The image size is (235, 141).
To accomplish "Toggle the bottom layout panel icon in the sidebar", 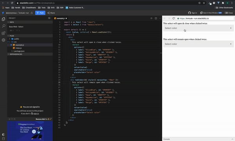I will 4,139.
